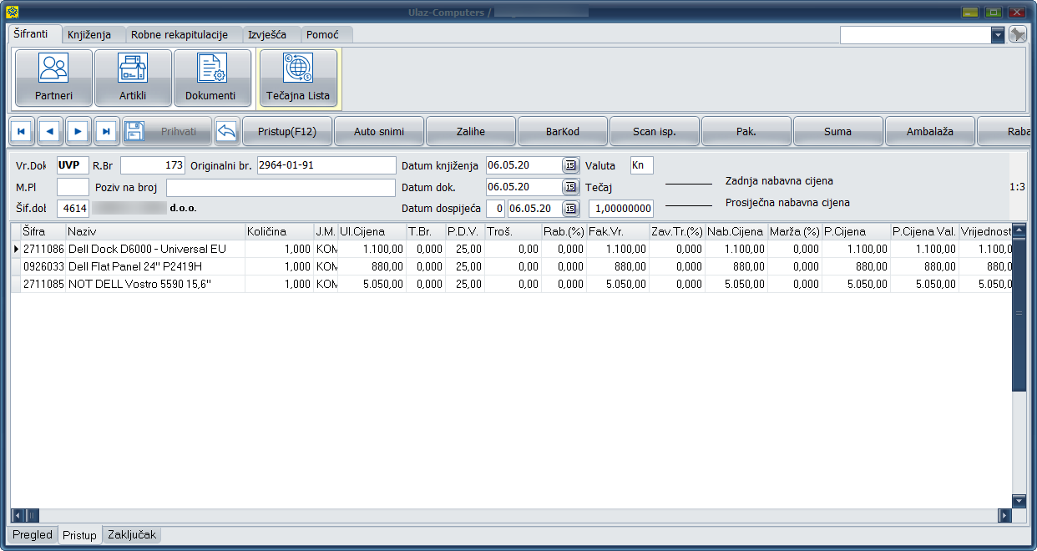The height and width of the screenshot is (551, 1037).
Task: Open the Partneri codebook
Action: pos(53,78)
